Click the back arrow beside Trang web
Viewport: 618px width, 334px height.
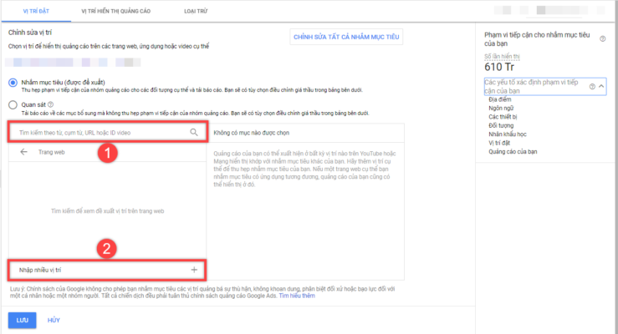click(23, 153)
